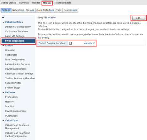Select Default VM Compatibility

tap(18, 27)
